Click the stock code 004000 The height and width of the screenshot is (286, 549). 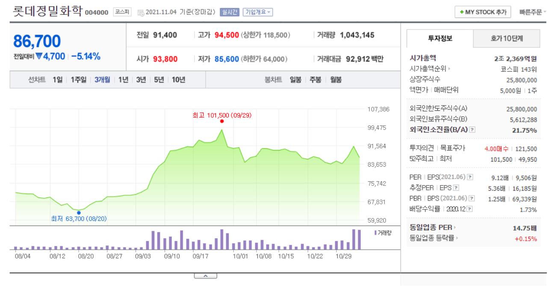click(x=97, y=13)
